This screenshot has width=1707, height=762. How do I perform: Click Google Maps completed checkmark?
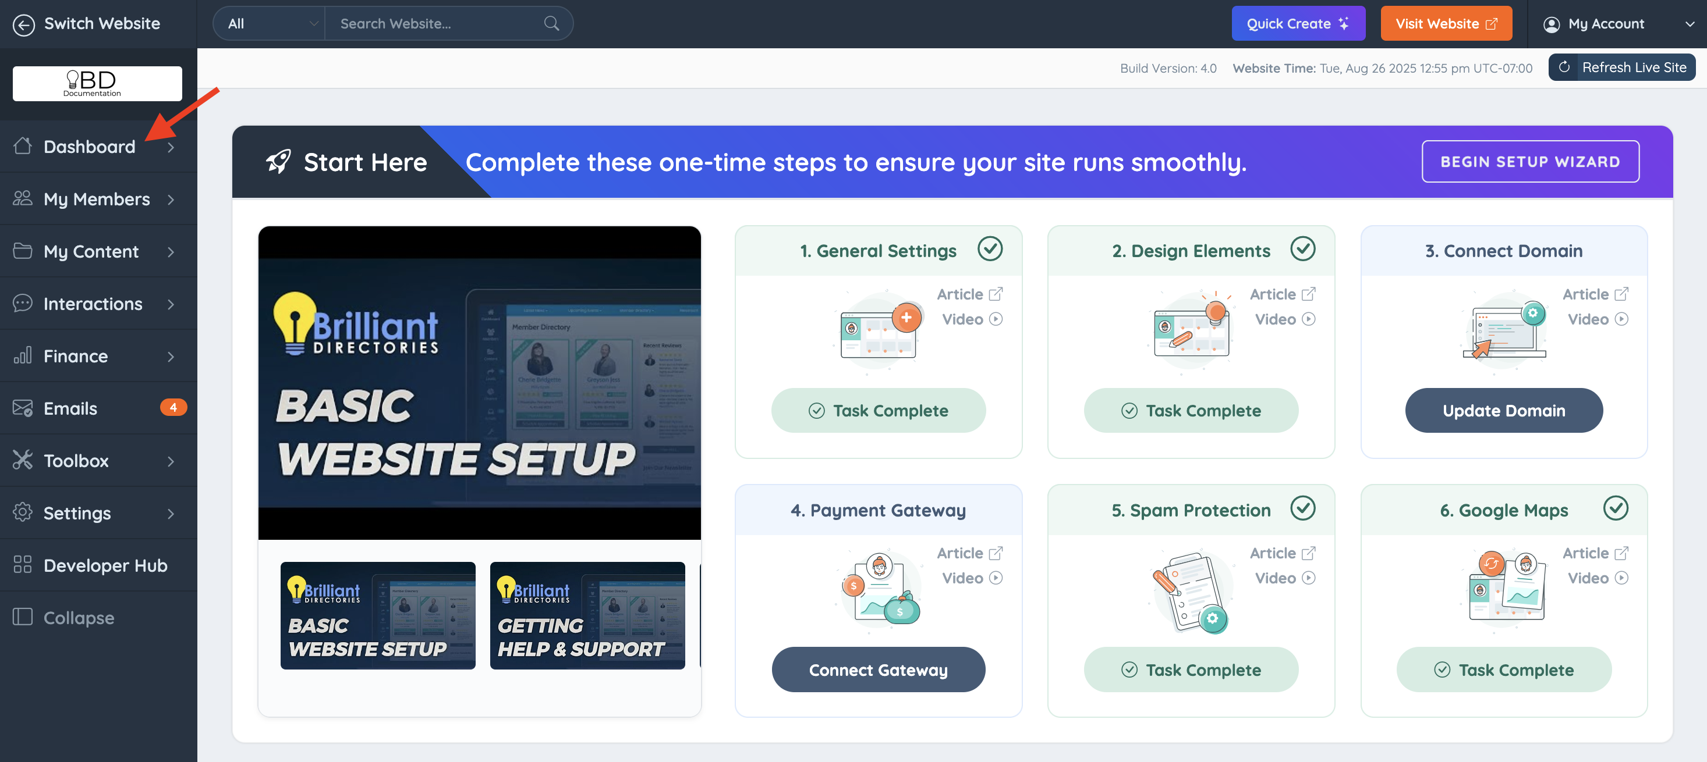(1616, 508)
